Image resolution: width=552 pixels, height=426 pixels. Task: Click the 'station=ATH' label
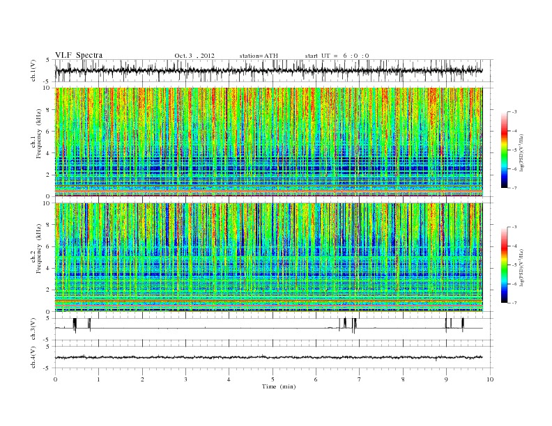[x=259, y=56]
